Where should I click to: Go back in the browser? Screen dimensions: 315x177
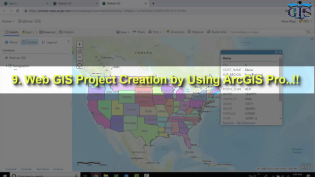4,11
